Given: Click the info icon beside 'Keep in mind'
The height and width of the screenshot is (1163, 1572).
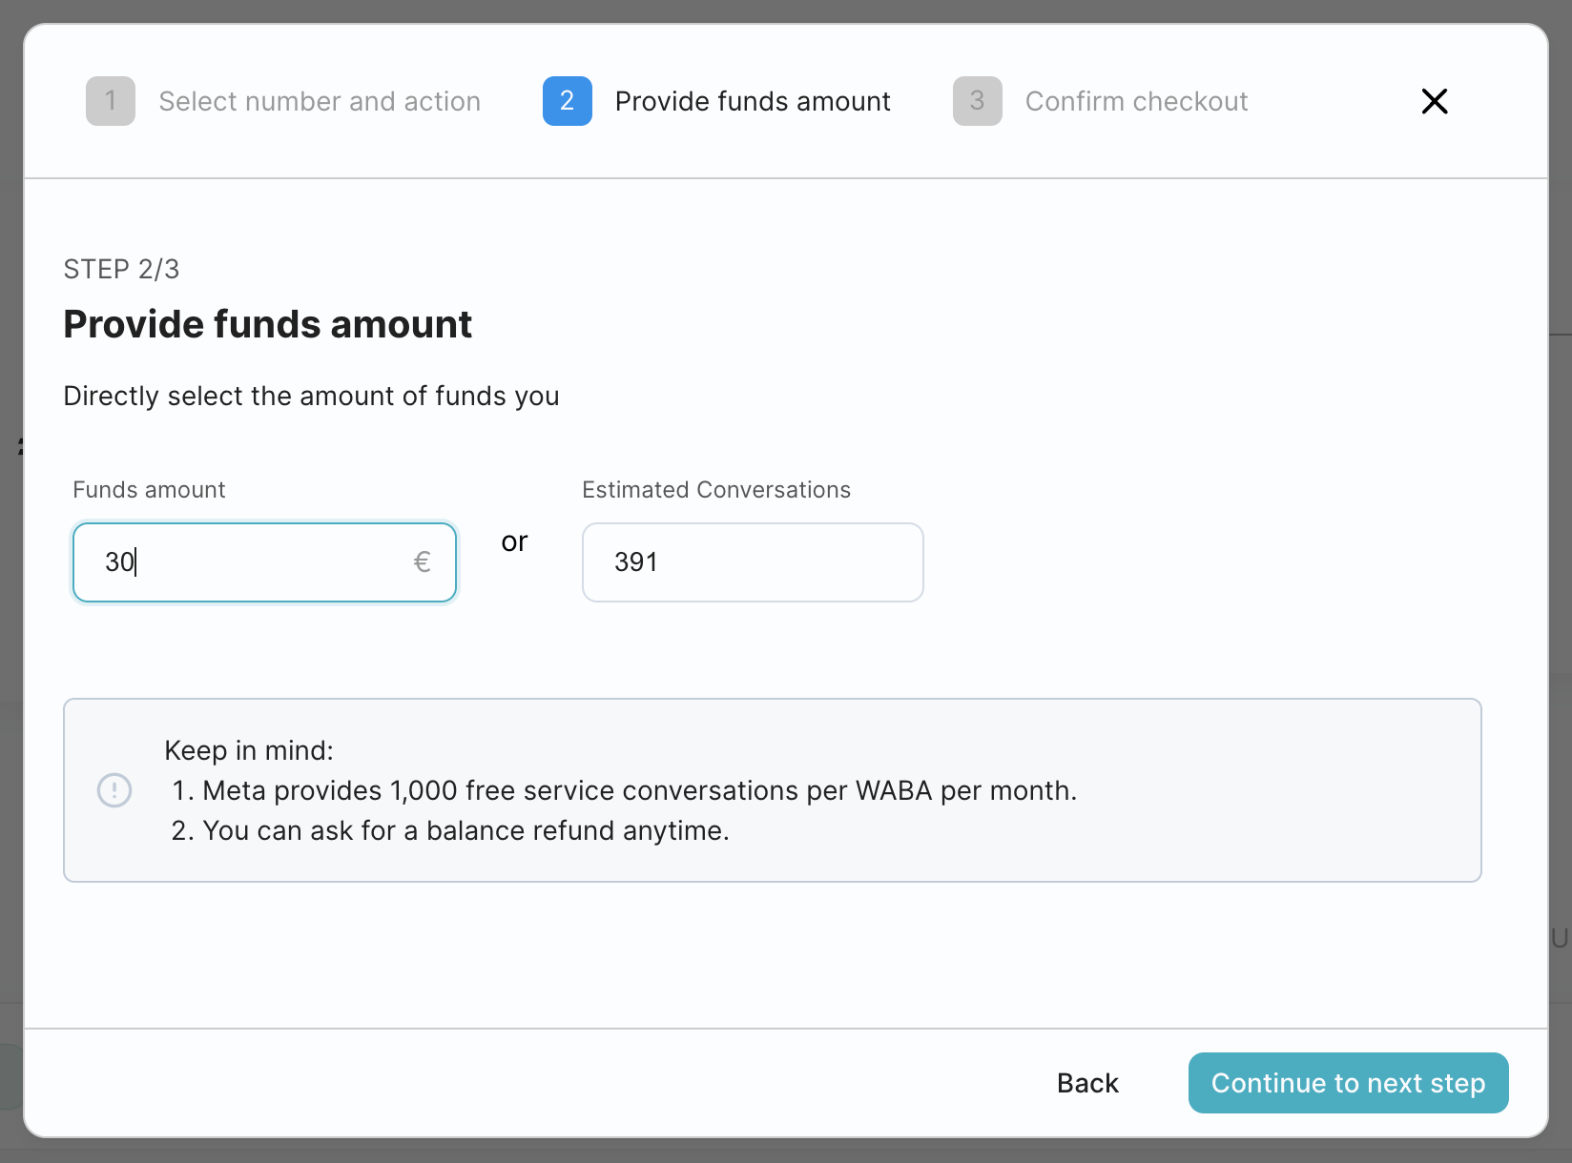Looking at the screenshot, I should pos(114,790).
